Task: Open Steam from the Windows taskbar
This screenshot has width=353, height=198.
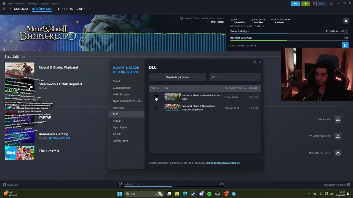Action: tap(193, 194)
